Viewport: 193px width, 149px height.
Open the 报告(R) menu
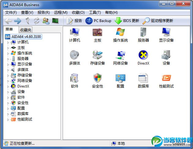pyautogui.click(x=43, y=13)
